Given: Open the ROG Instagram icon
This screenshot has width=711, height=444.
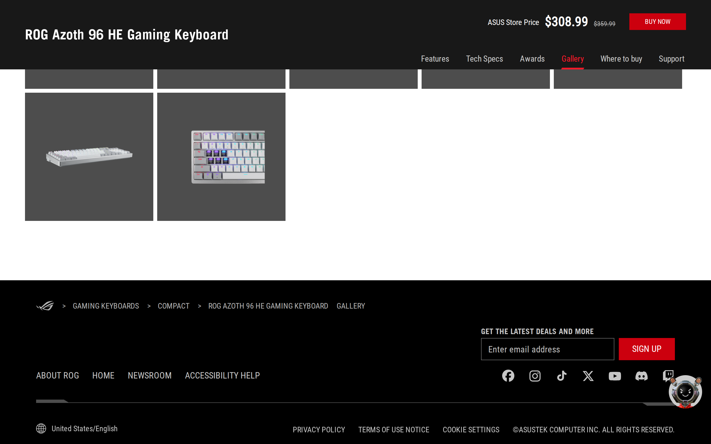Looking at the screenshot, I should [x=535, y=375].
